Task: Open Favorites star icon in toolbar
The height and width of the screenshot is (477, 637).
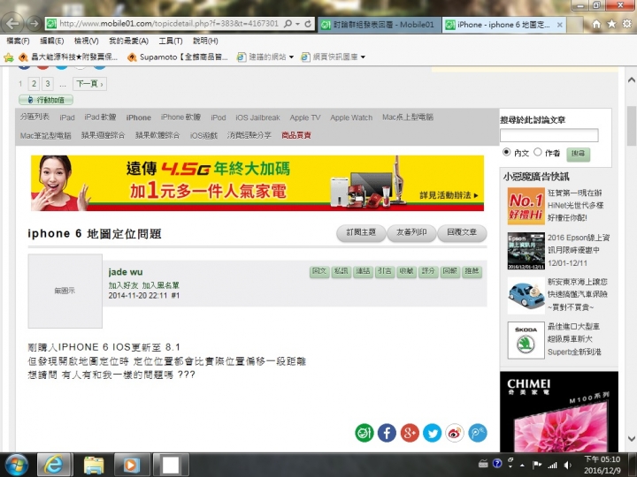Action: [x=611, y=25]
